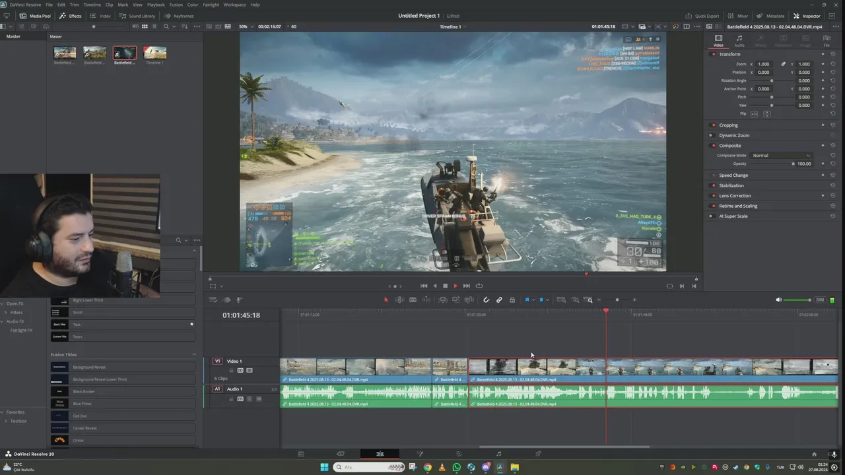Open the viewer zoom 50% dropdown
Image resolution: width=845 pixels, height=475 pixels.
tap(245, 26)
